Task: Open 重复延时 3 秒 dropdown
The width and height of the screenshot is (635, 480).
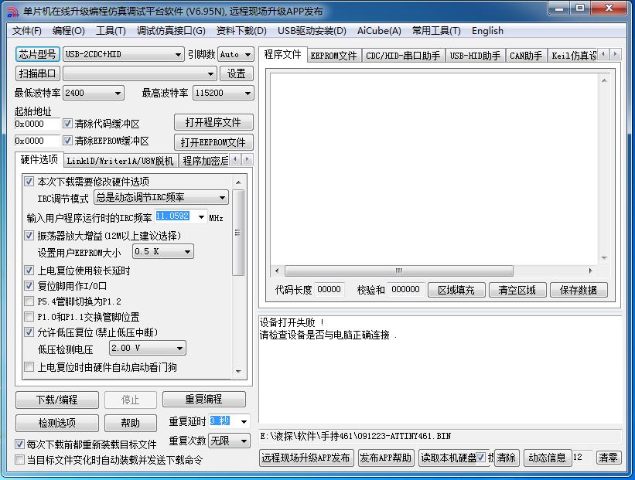Action: (244, 421)
